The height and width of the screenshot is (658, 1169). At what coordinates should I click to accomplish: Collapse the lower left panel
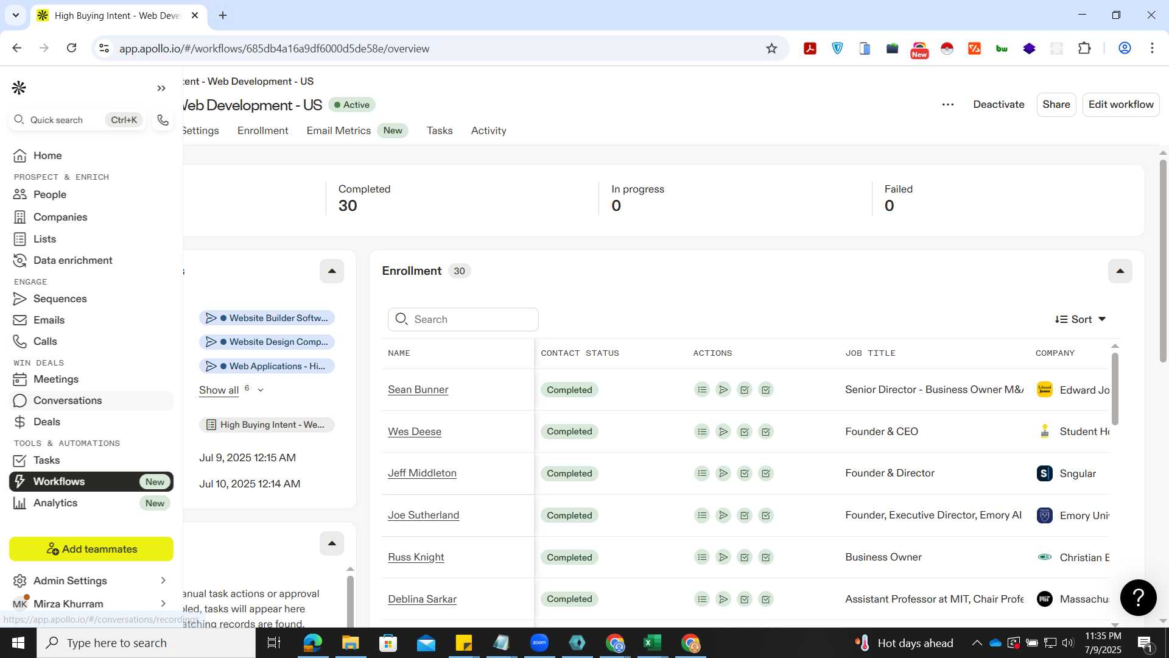[x=332, y=543]
